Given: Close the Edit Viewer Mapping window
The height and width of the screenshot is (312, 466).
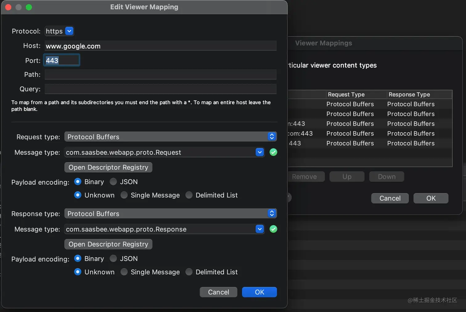Looking at the screenshot, I should click(8, 7).
